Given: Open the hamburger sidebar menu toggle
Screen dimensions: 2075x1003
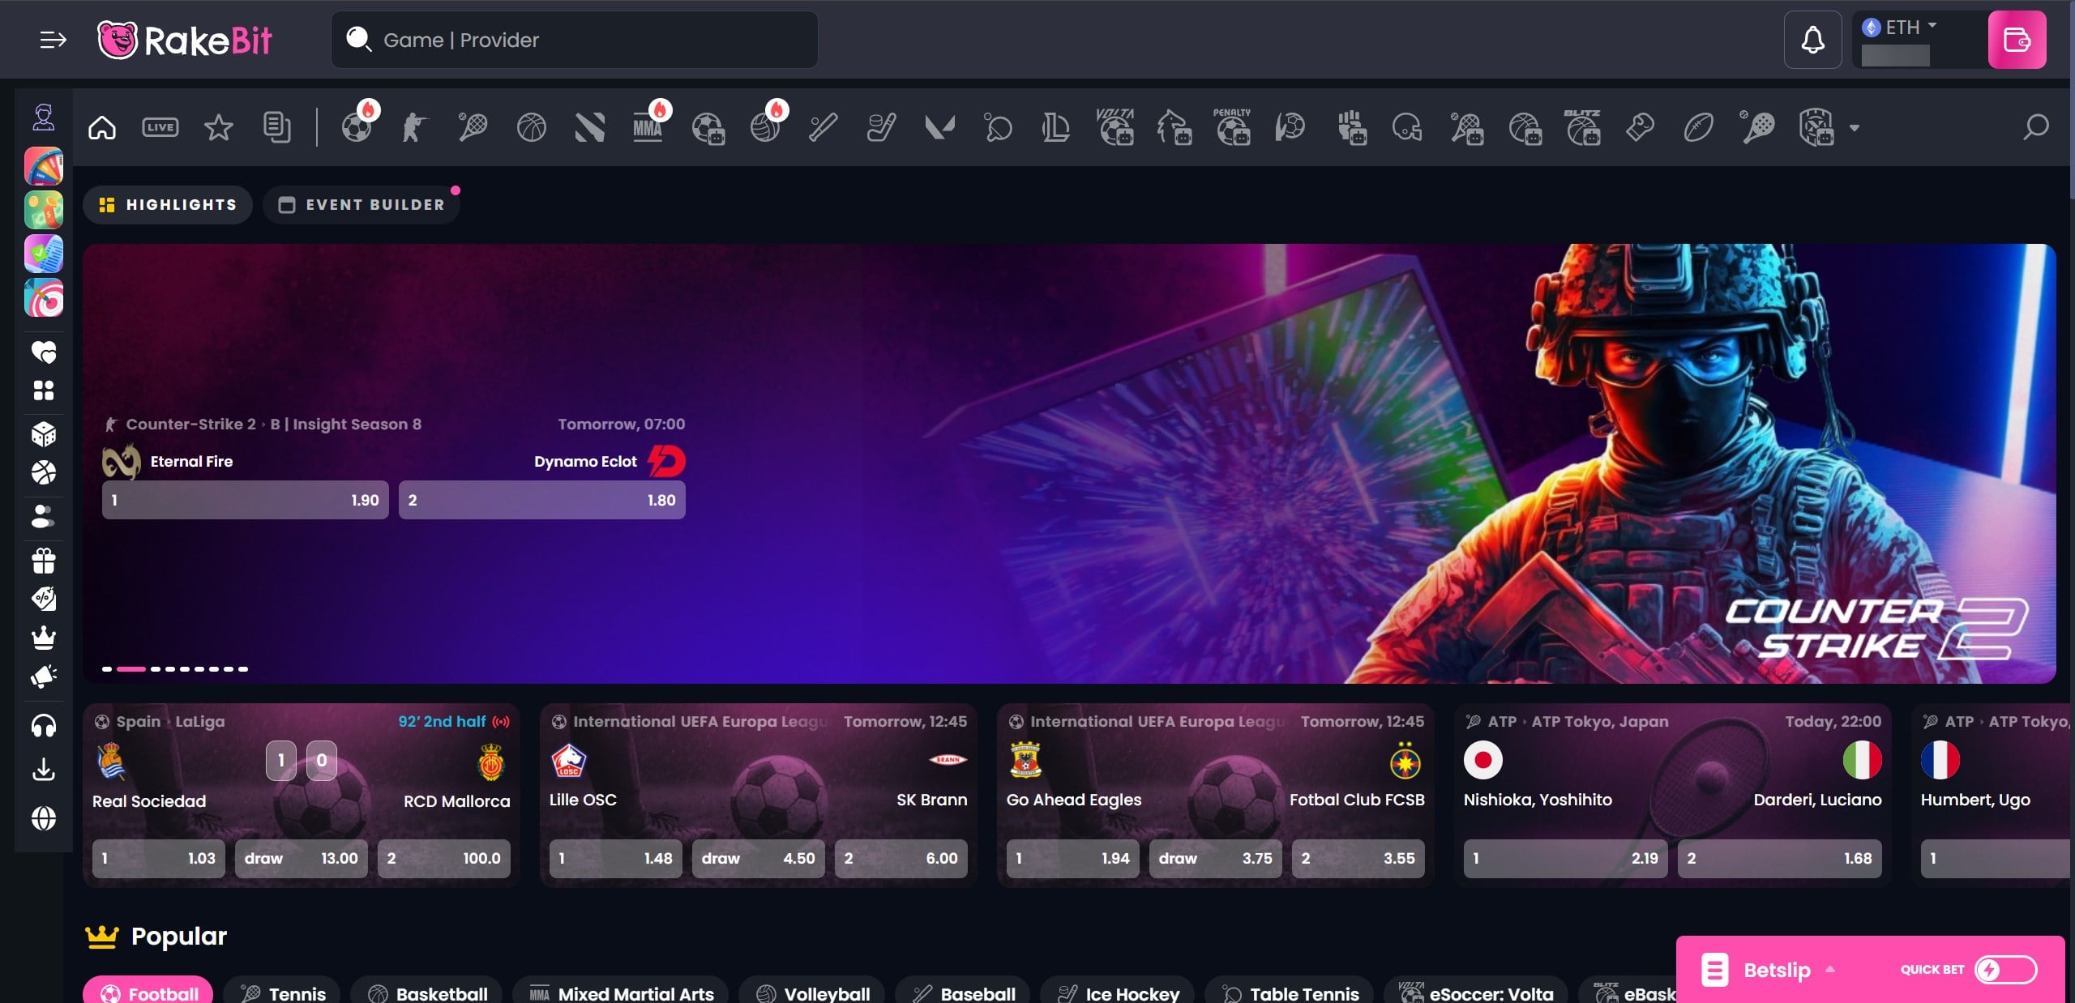Looking at the screenshot, I should coord(53,39).
